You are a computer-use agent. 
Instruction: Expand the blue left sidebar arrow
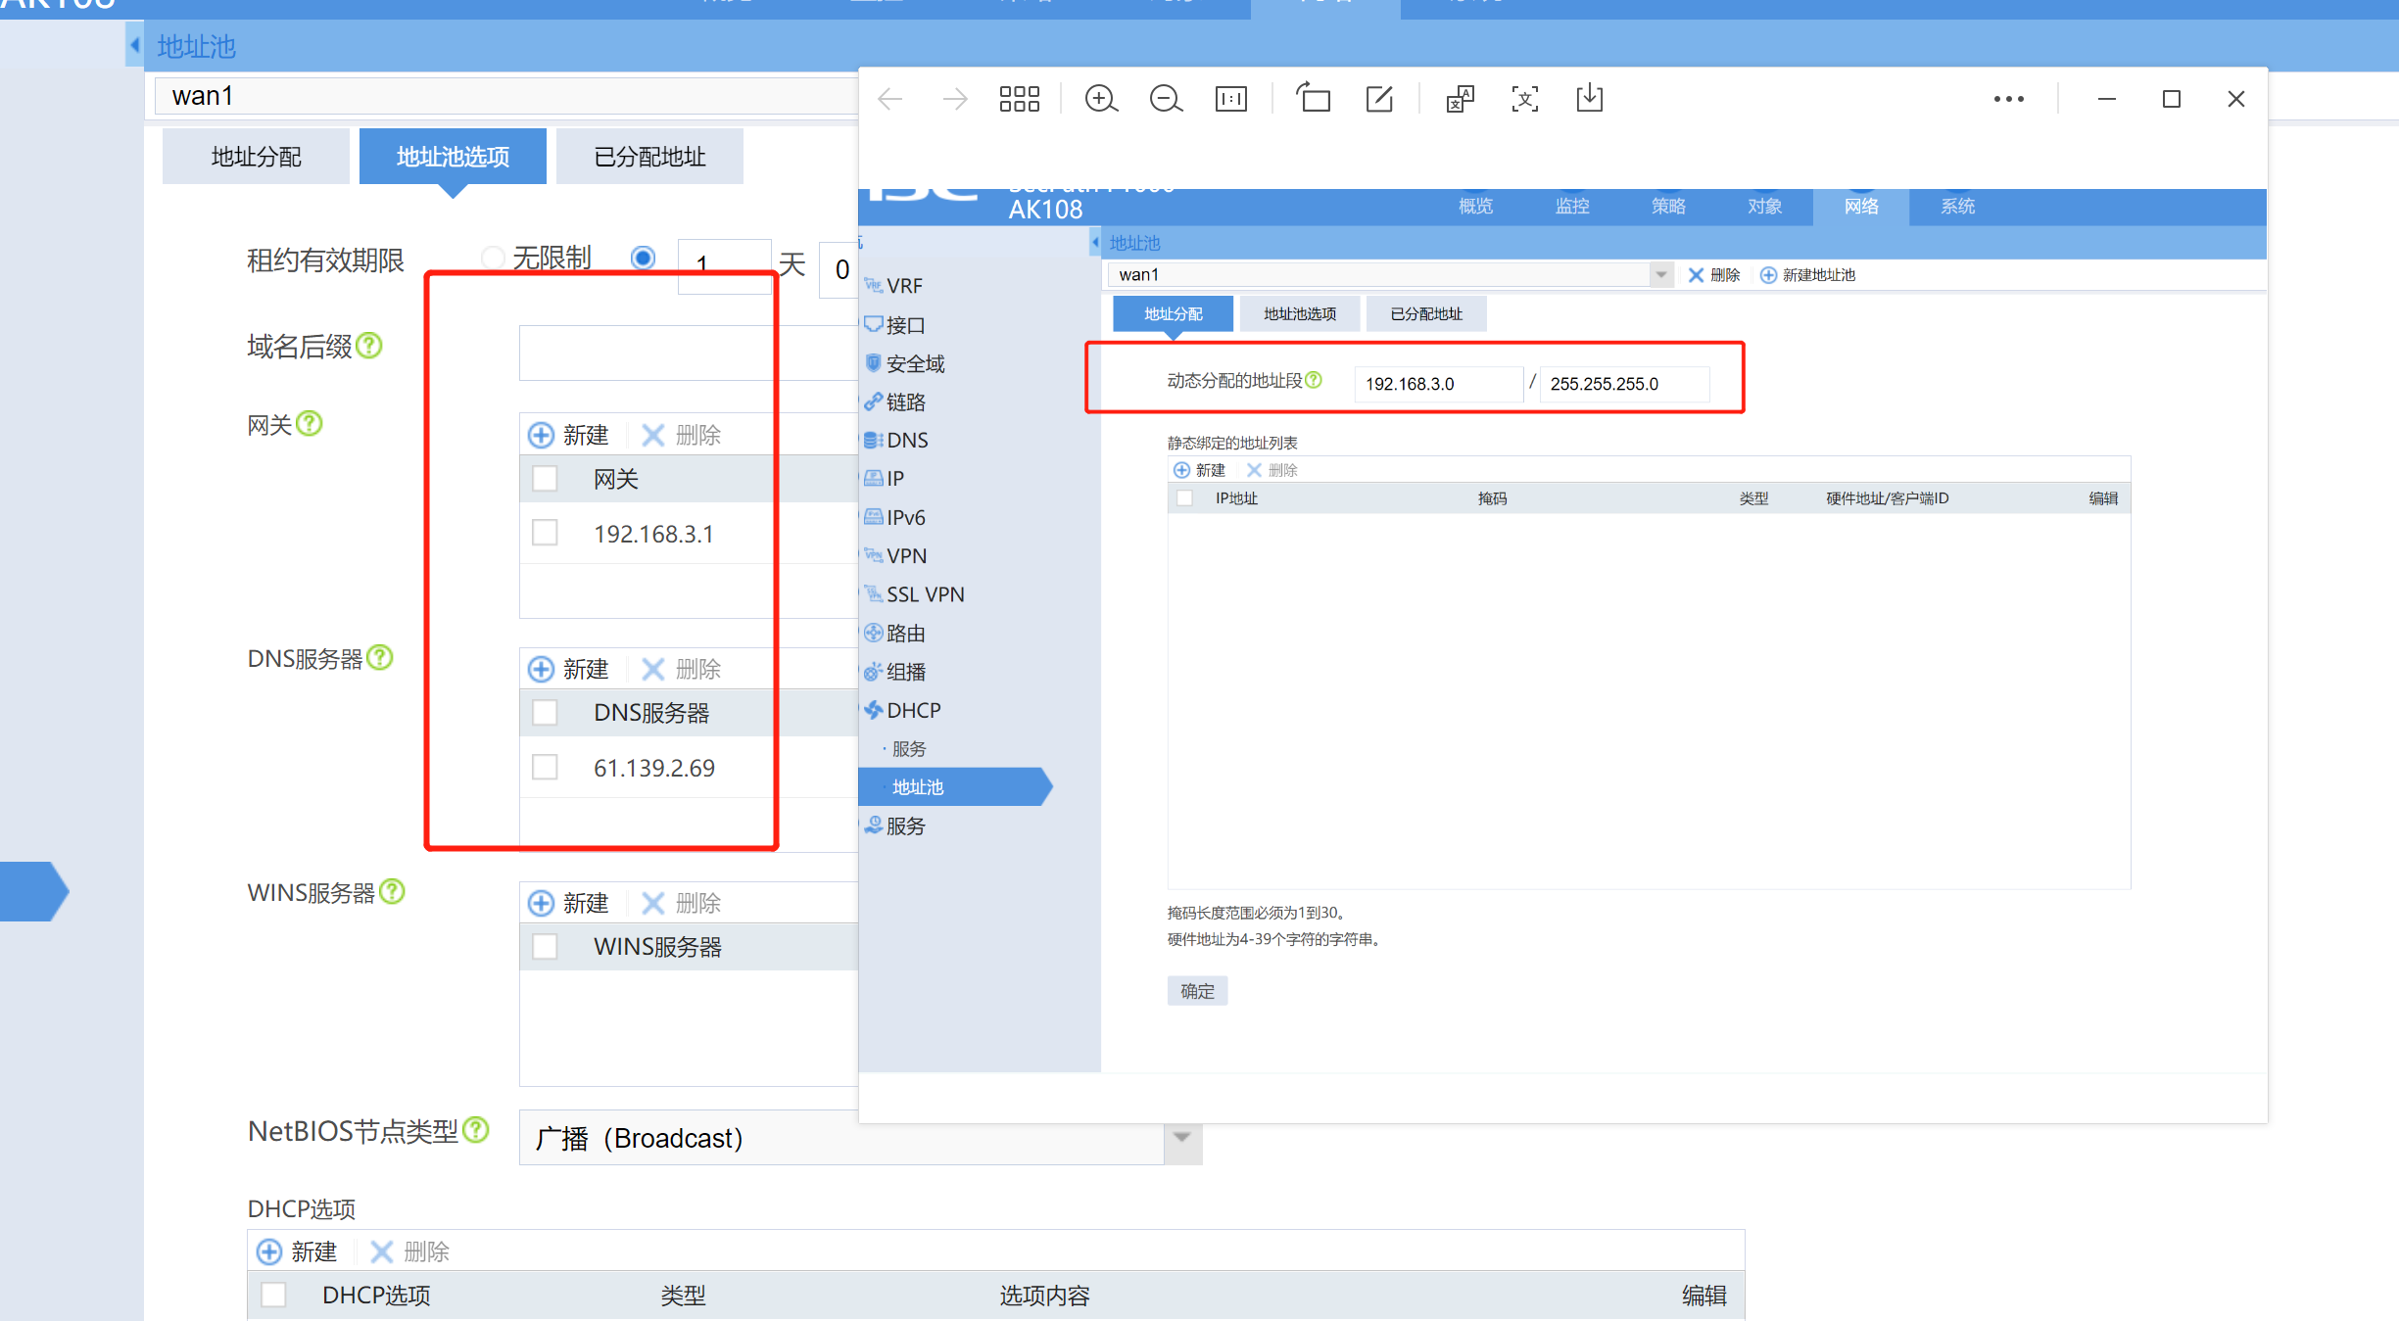[x=34, y=891]
